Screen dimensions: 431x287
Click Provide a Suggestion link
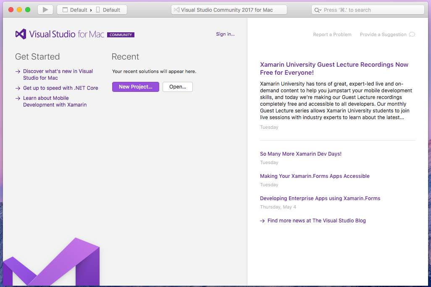coord(383,34)
